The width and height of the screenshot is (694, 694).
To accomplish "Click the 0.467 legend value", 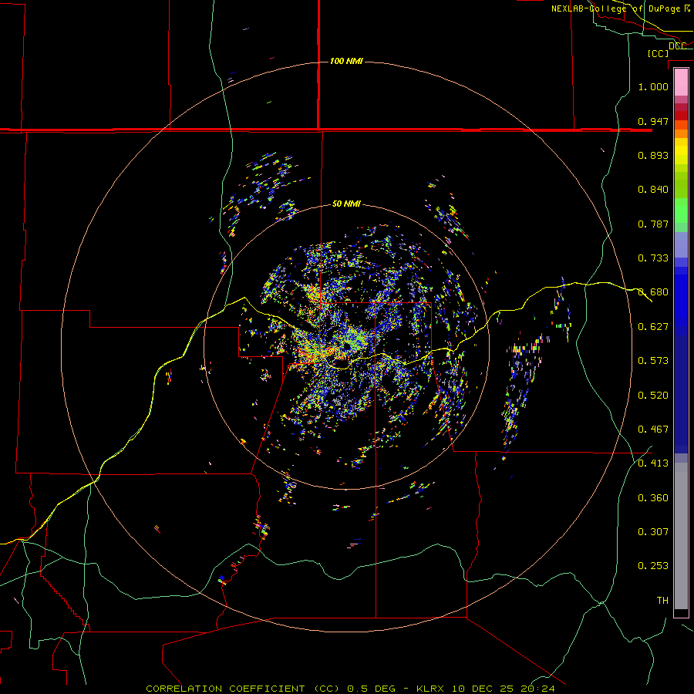I will point(653,430).
